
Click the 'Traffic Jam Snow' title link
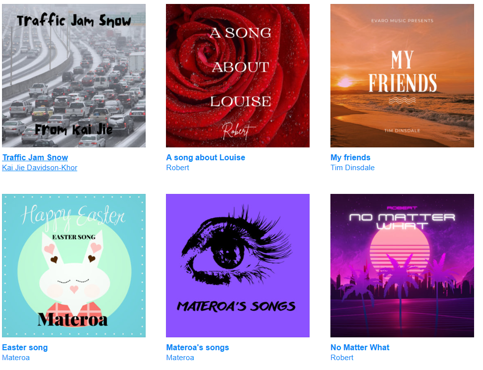click(35, 157)
